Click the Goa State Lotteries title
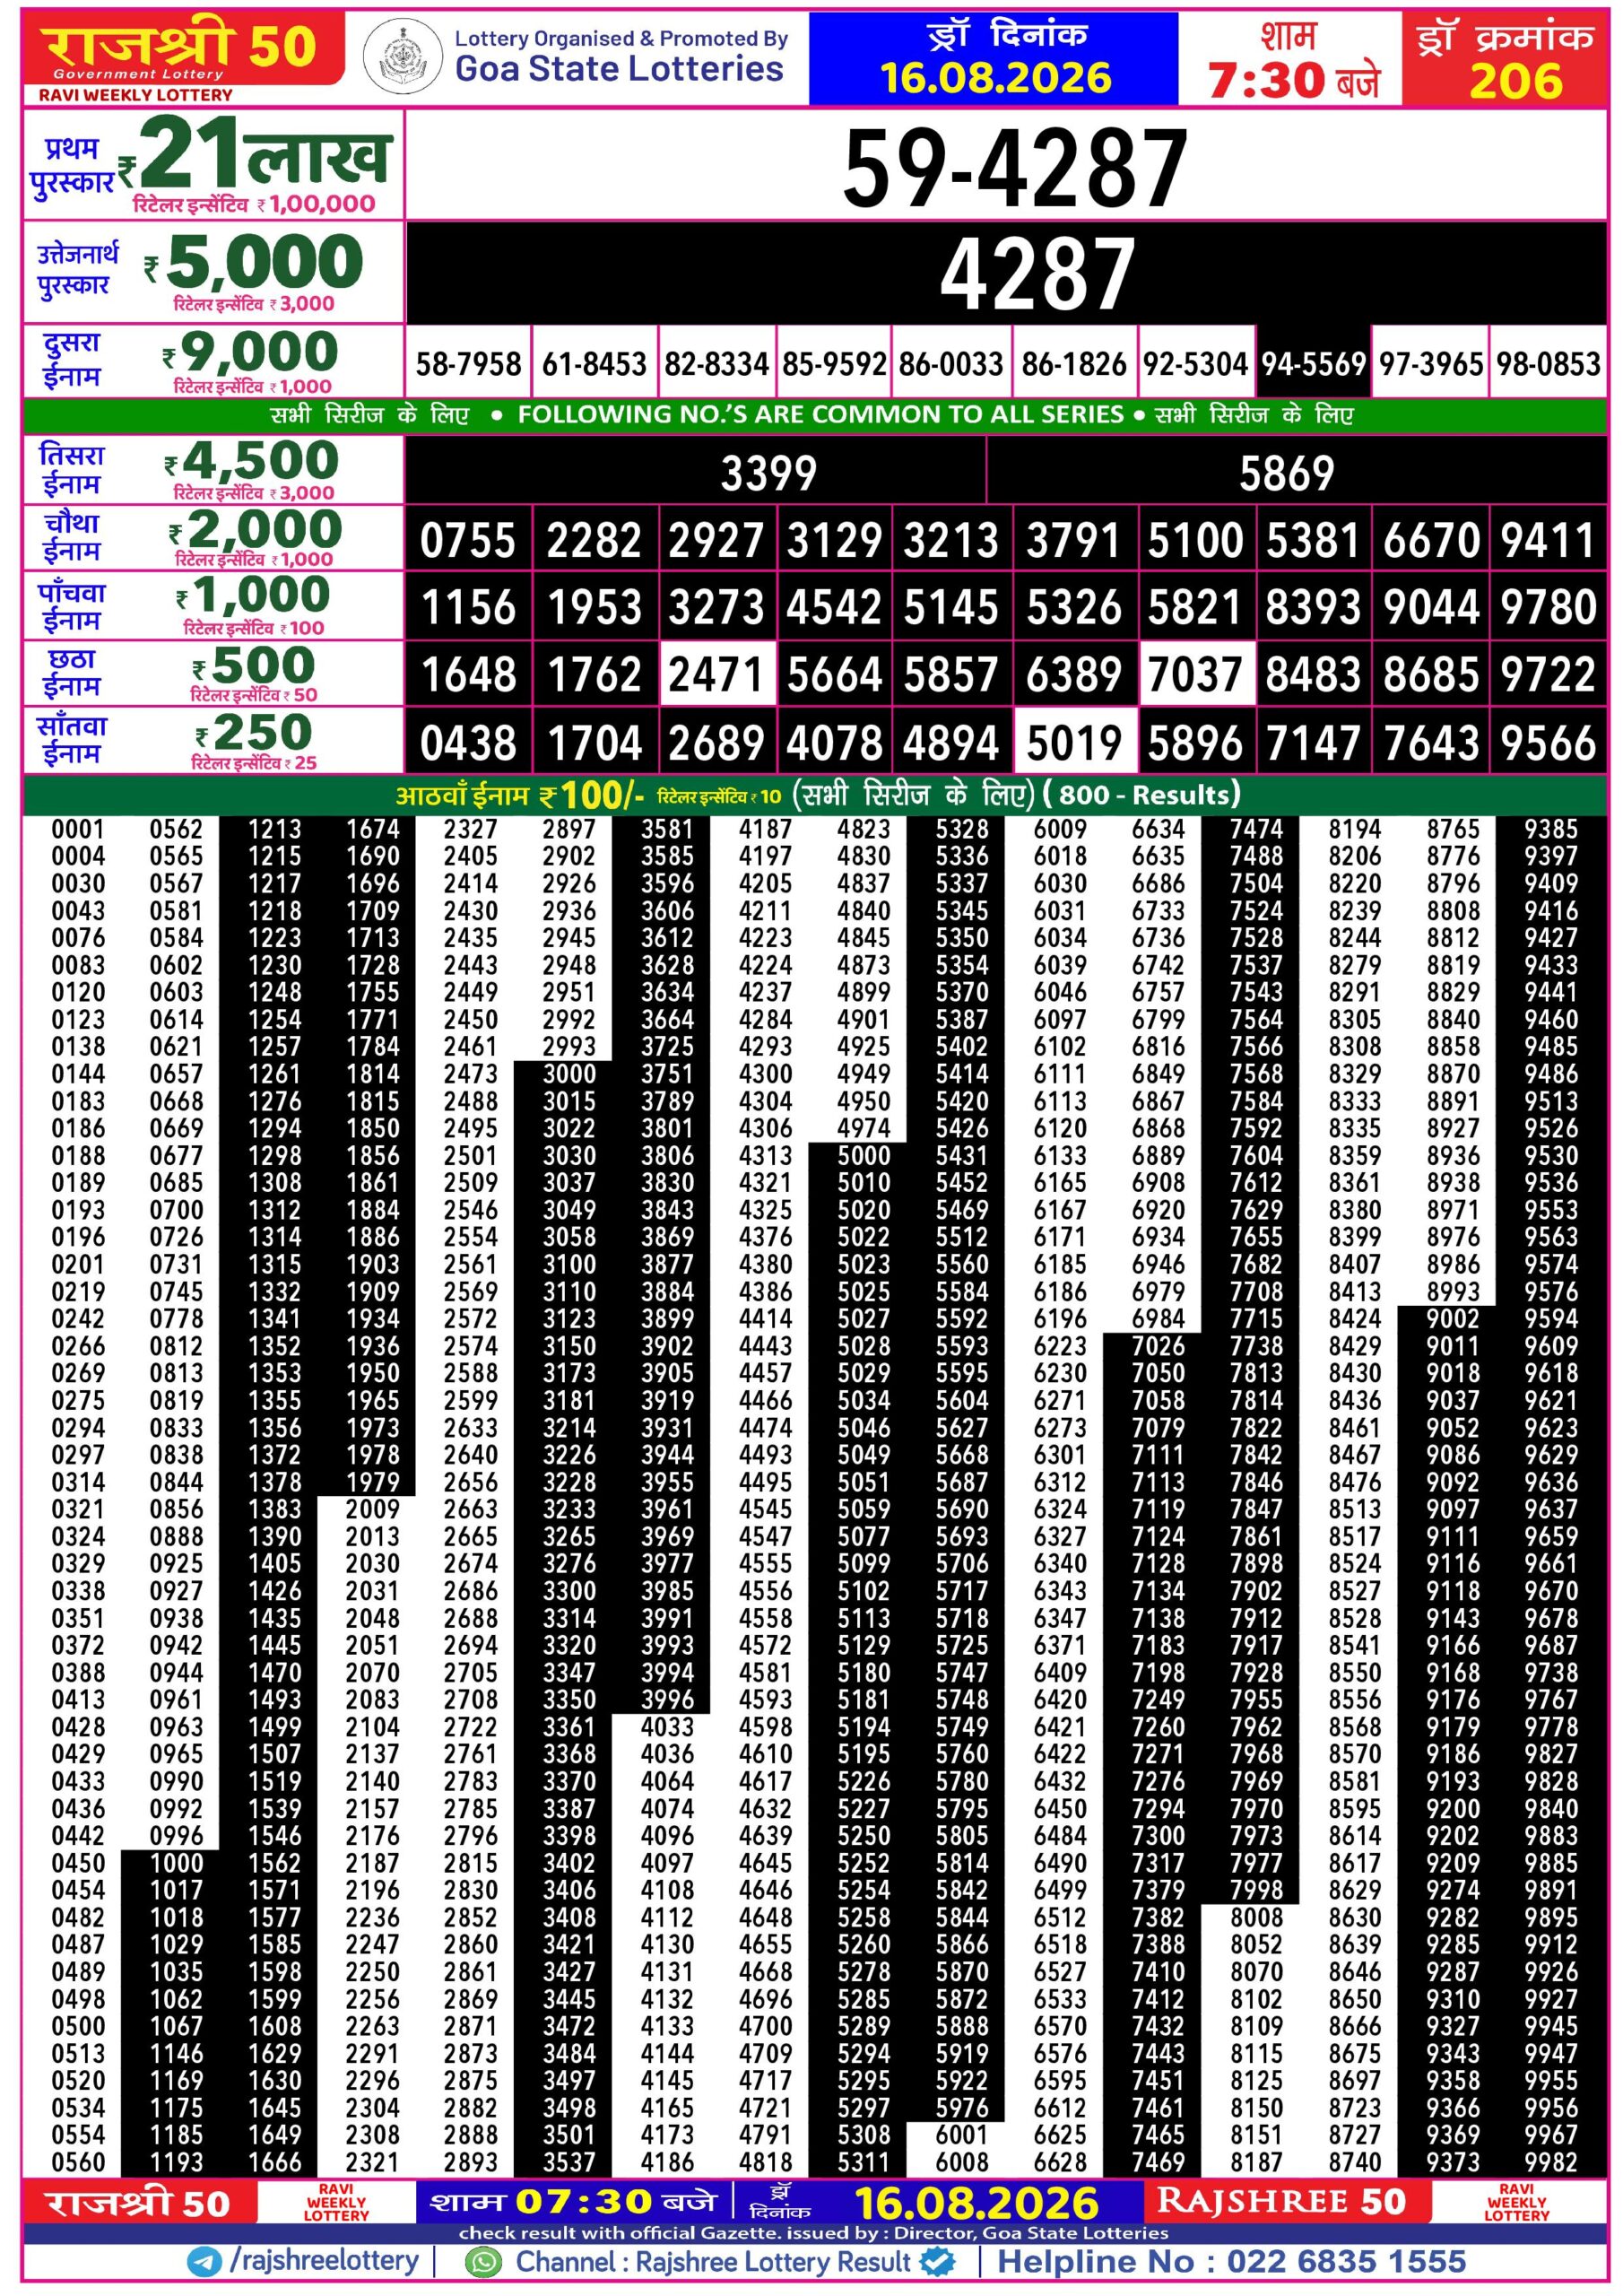 pos(620,68)
